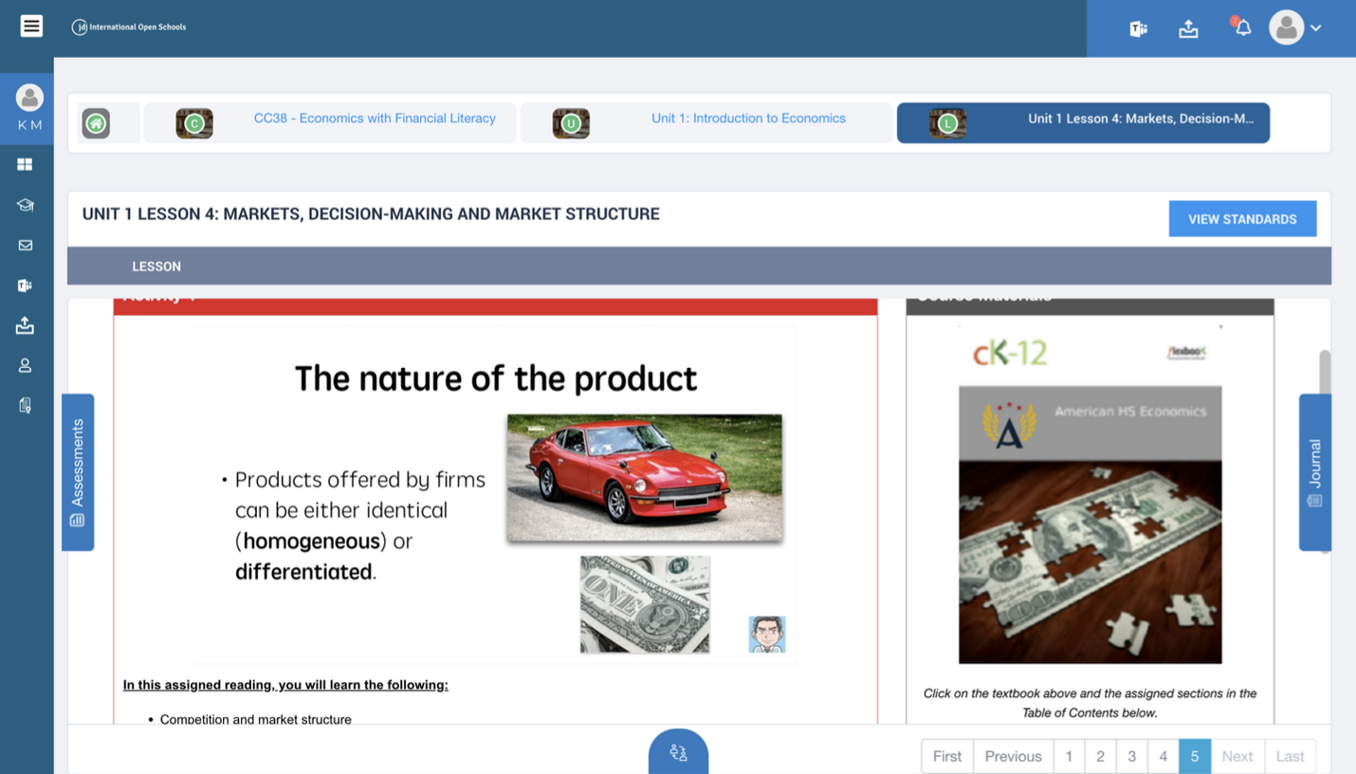
Task: Open the Teams icon in sidebar
Action: tap(25, 285)
